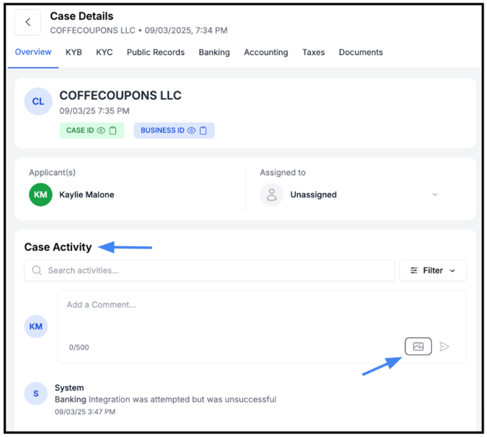Open the Banking tab

[214, 52]
